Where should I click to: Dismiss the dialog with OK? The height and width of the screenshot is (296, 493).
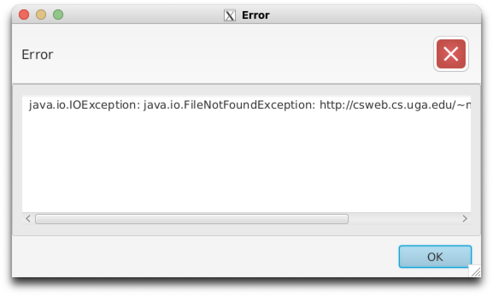click(x=434, y=257)
